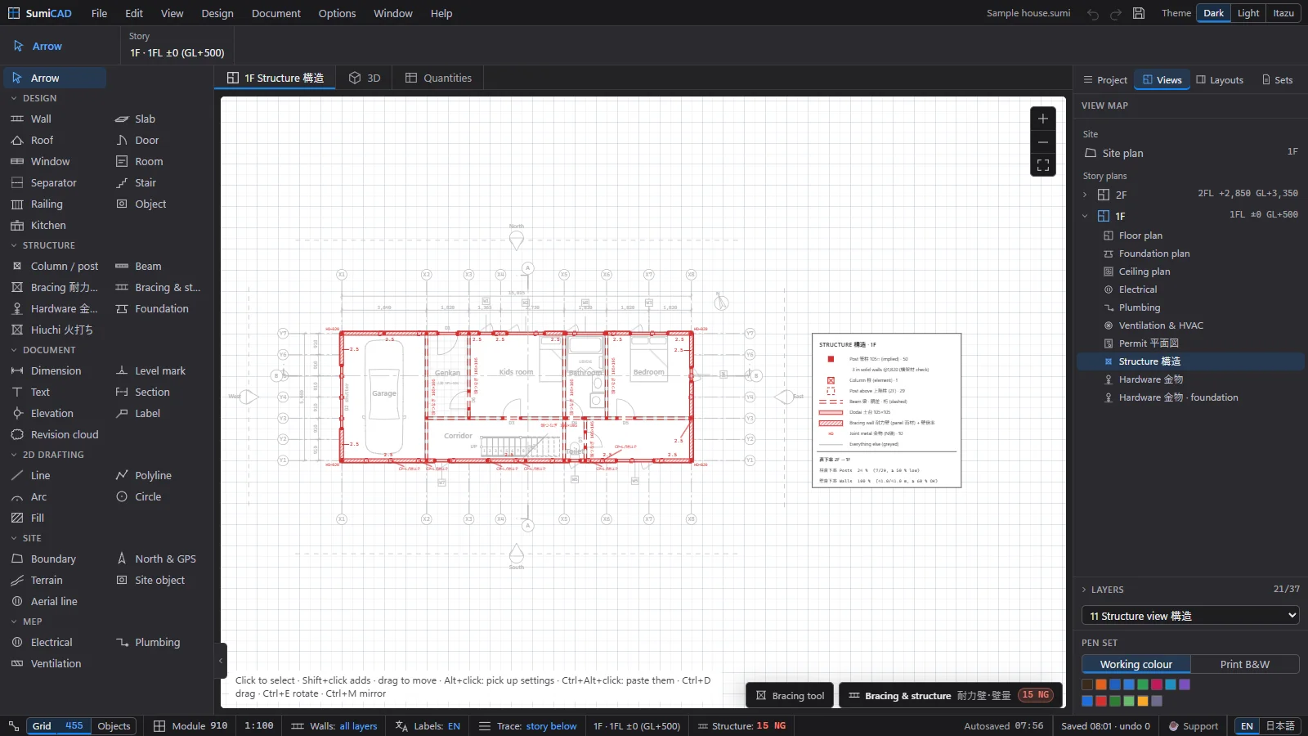Screen dimensions: 1308x736
Task: Activate the Column / post tool
Action: click(54, 266)
